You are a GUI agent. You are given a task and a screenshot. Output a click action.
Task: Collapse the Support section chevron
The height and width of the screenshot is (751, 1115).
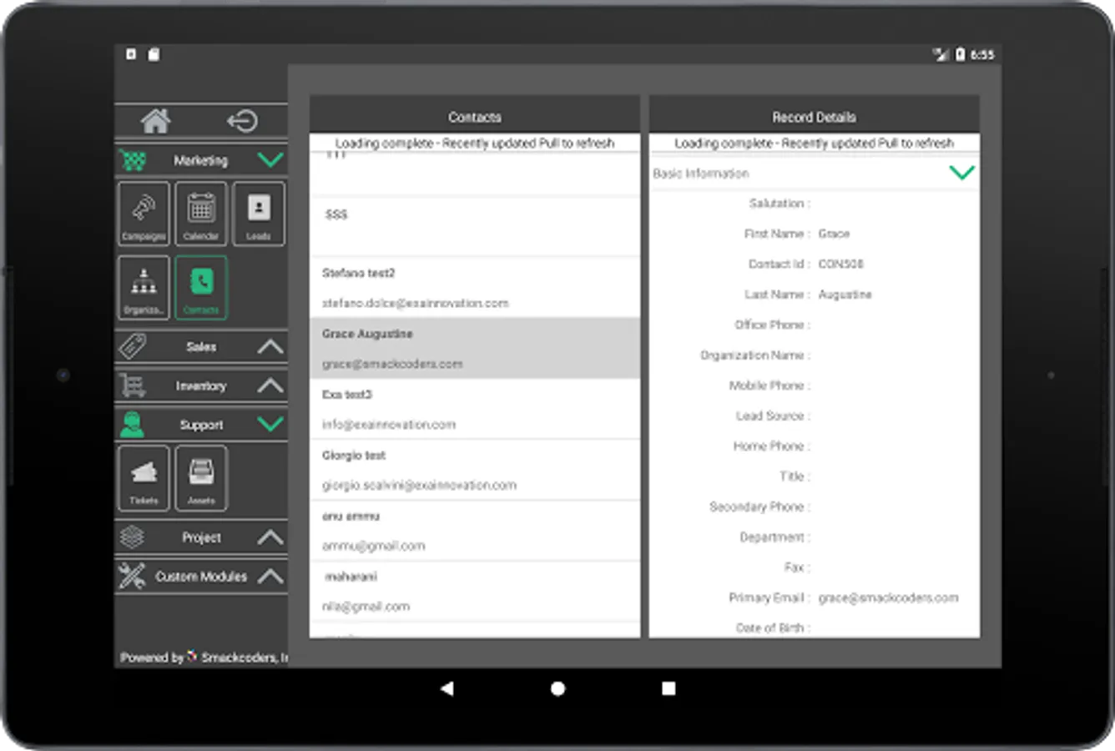pyautogui.click(x=270, y=424)
